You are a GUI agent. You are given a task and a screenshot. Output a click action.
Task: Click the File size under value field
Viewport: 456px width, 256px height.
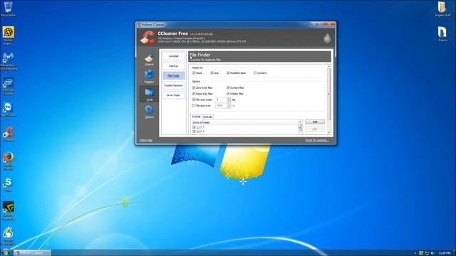(221, 100)
